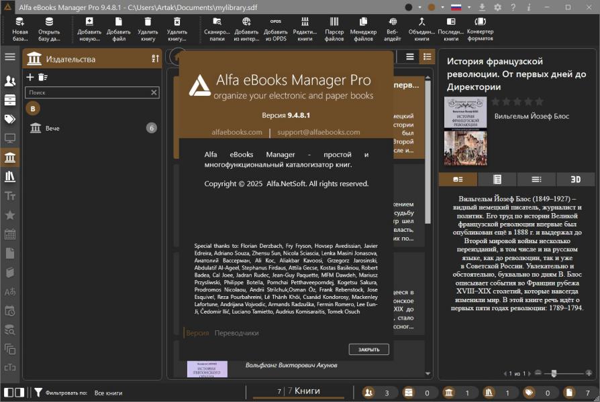The image size is (600, 402).
Task: Expand the hamburger sidebar menu
Action: (10, 57)
